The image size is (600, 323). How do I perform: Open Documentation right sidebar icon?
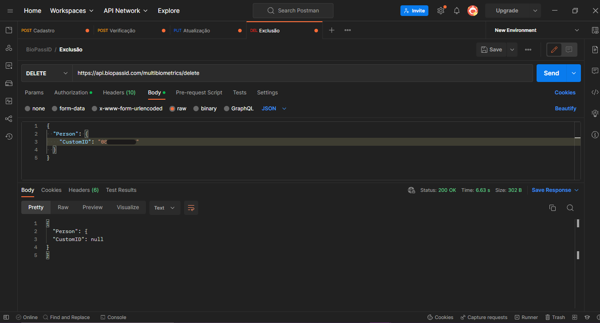[x=595, y=50]
